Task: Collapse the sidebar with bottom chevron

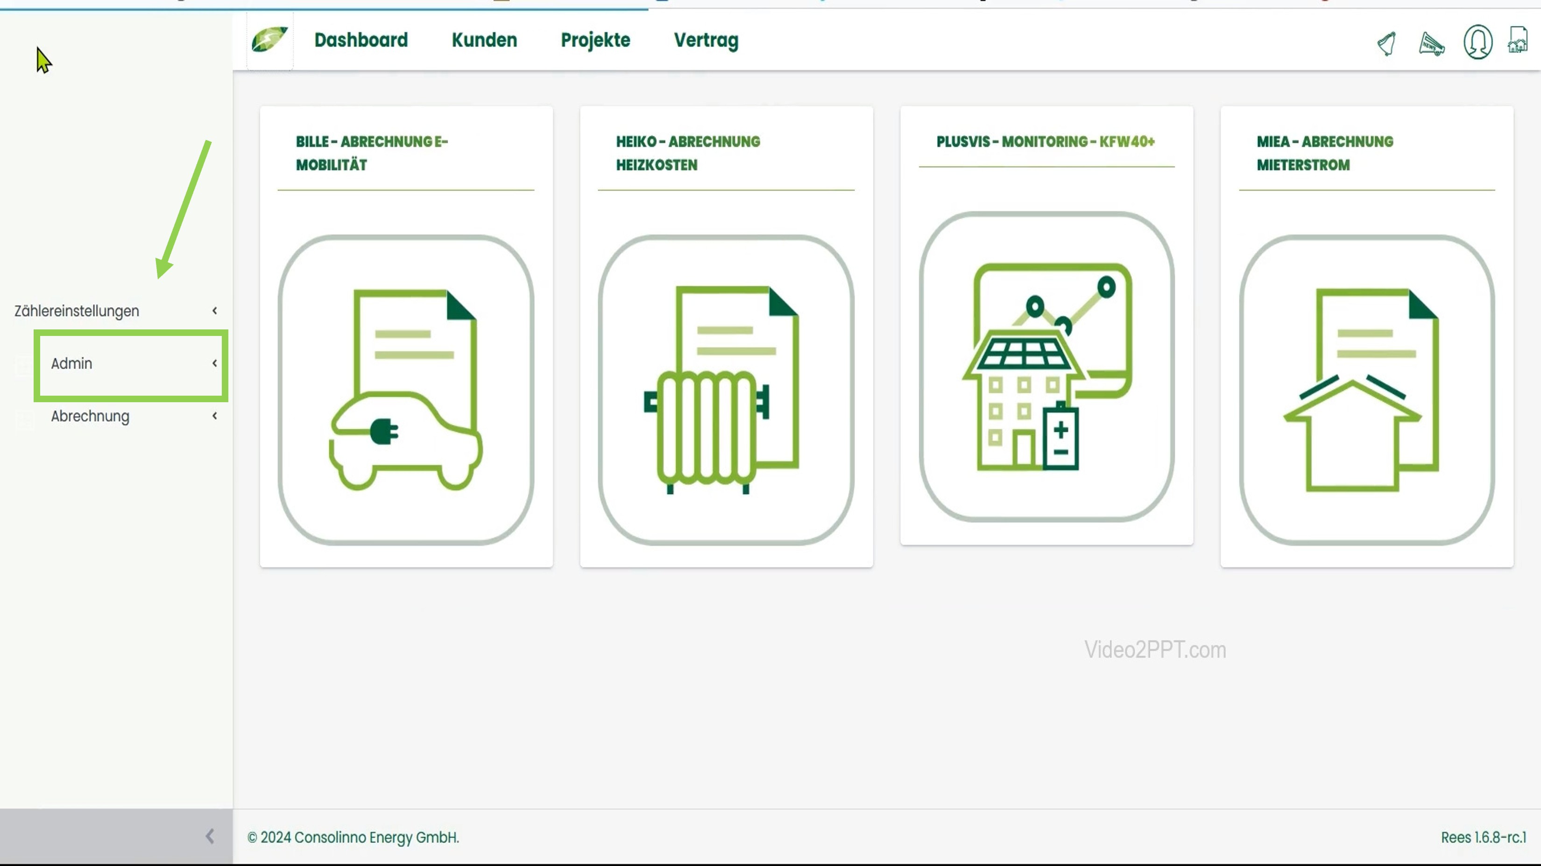Action: tap(209, 836)
